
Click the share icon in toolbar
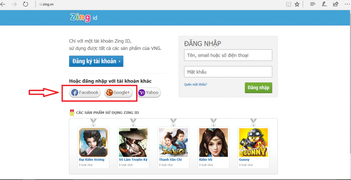335,4
